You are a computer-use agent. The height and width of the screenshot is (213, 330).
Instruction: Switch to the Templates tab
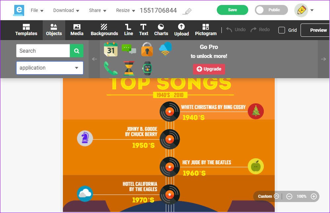tap(26, 30)
